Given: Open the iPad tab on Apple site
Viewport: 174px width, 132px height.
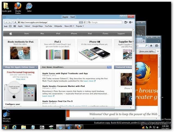Looking at the screenshot, I should [90, 34].
